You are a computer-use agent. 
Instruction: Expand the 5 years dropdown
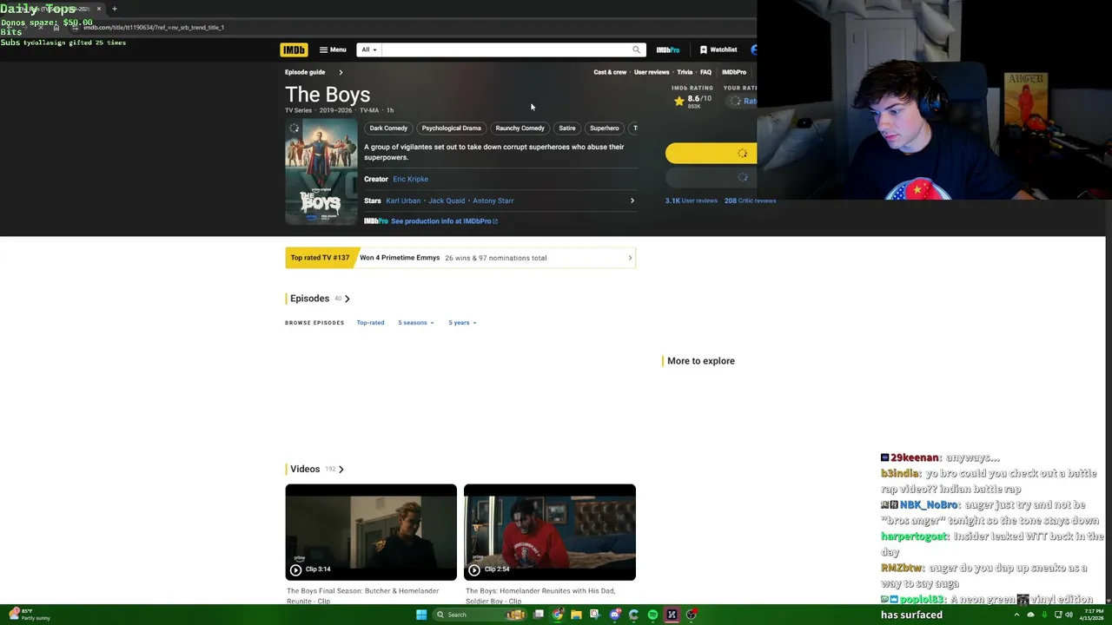[x=462, y=323]
